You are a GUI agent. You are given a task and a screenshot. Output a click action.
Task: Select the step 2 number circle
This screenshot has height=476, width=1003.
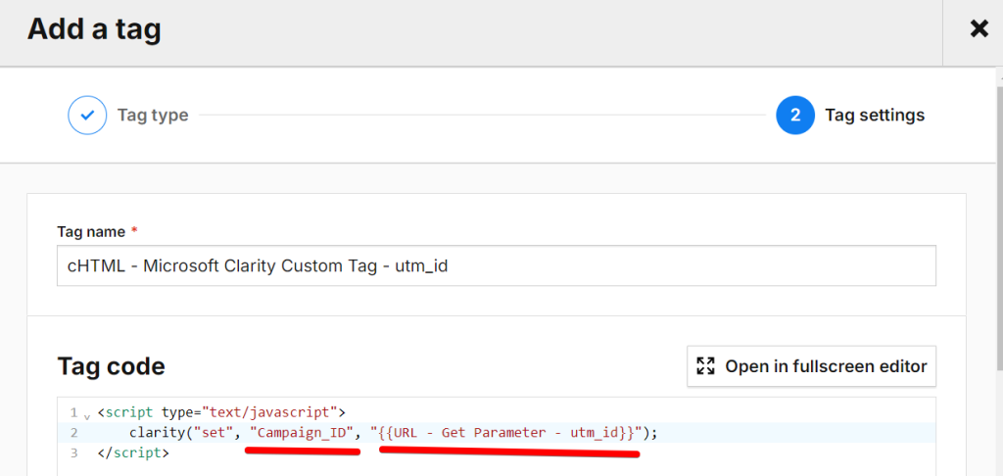(x=795, y=116)
